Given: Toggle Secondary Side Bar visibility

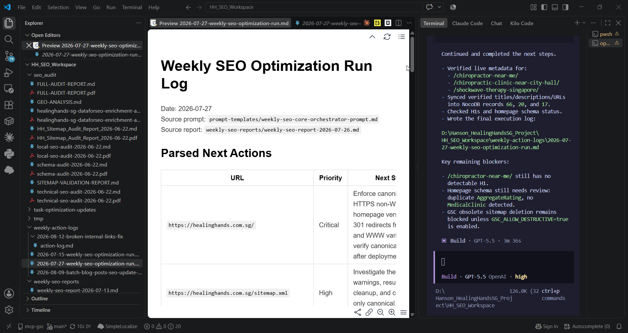Looking at the screenshot, I should click(566, 7).
